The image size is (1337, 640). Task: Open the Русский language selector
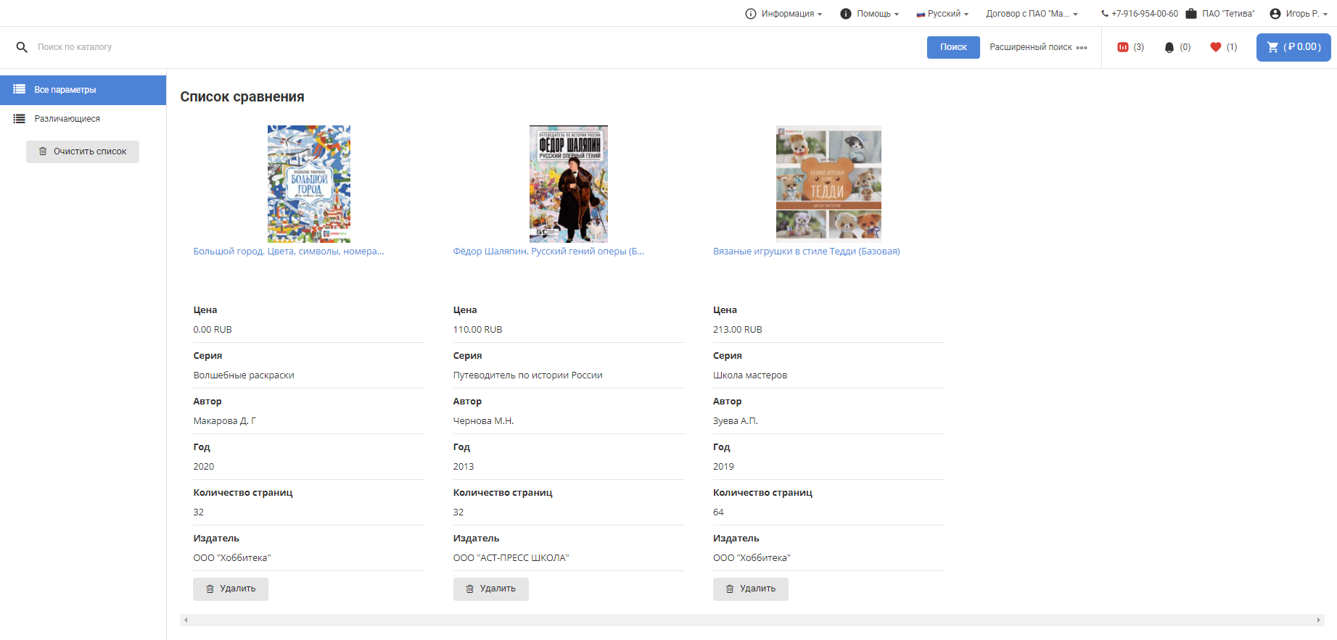click(942, 14)
